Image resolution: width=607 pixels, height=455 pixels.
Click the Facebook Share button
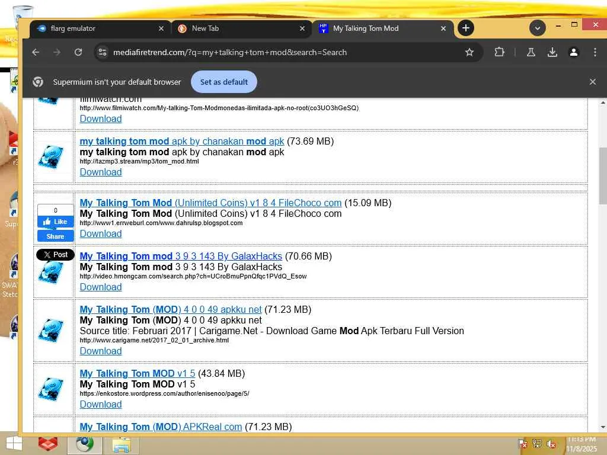(x=55, y=236)
